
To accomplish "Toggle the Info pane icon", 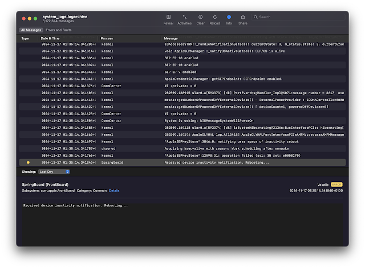I will pos(229,17).
